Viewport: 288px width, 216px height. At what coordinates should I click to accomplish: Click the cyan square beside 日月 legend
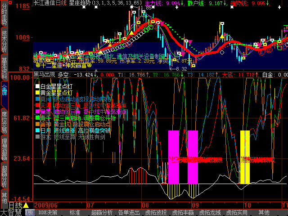click(37, 130)
